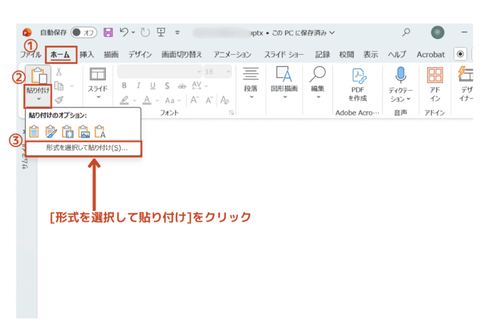The image size is (489, 333).
Task: Open the デザイン tab
Action: pyautogui.click(x=140, y=55)
